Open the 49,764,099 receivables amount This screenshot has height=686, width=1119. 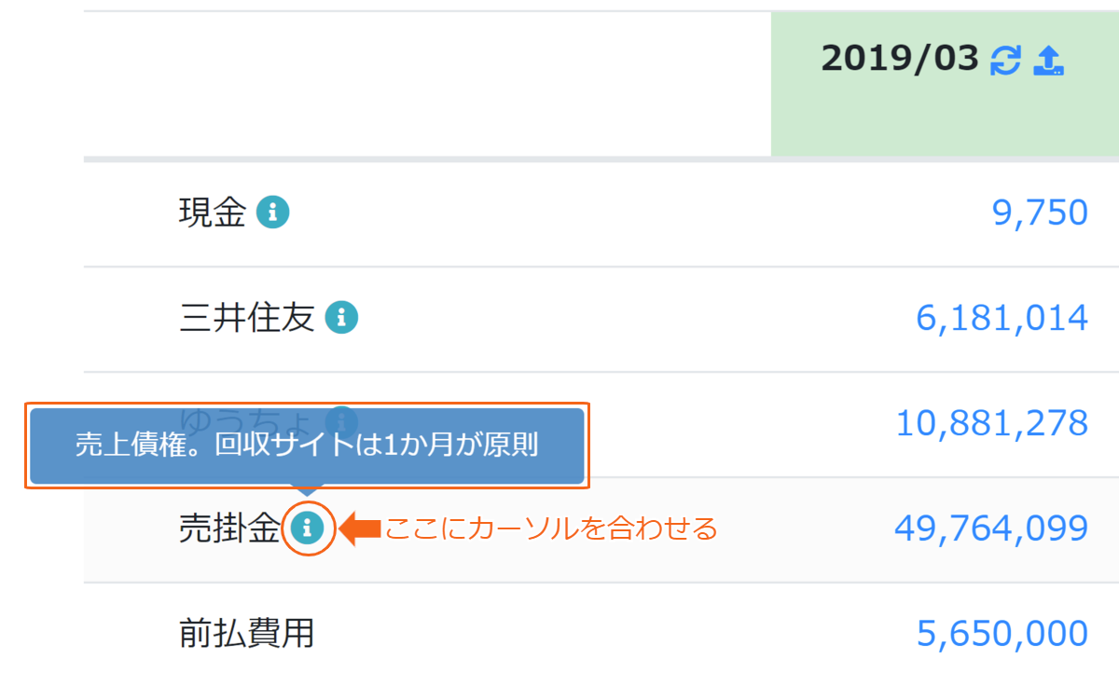[x=991, y=528]
